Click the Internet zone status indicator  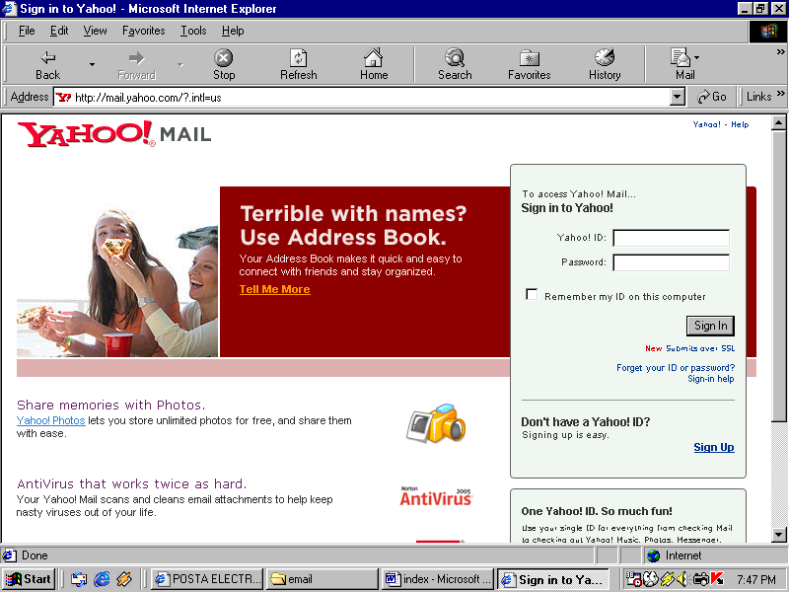click(716, 555)
